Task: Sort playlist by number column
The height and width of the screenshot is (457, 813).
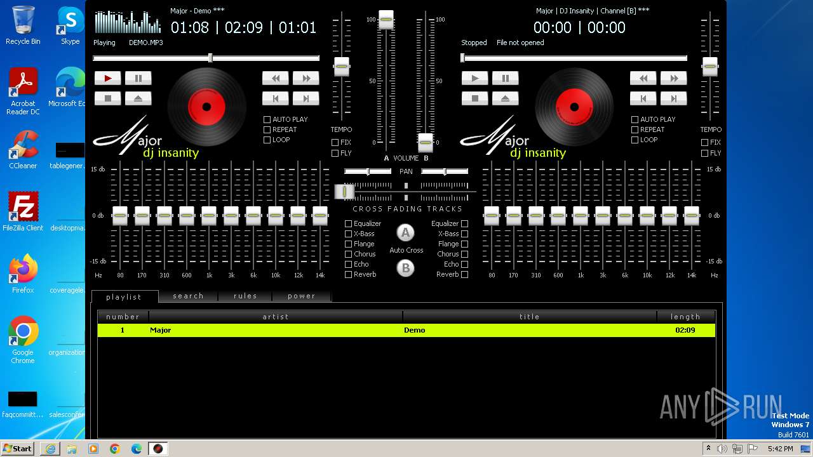Action: [x=123, y=317]
